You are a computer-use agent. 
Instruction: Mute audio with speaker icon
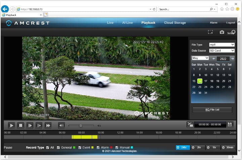pyautogui.click(x=62, y=126)
